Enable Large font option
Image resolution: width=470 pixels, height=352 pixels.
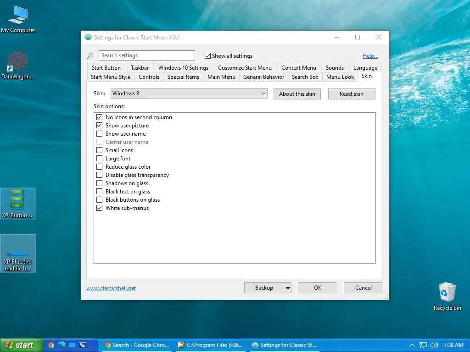click(x=100, y=158)
